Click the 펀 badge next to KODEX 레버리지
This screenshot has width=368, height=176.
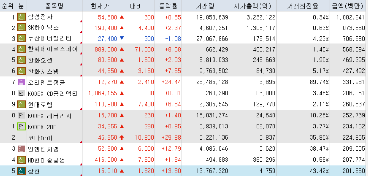21,116
